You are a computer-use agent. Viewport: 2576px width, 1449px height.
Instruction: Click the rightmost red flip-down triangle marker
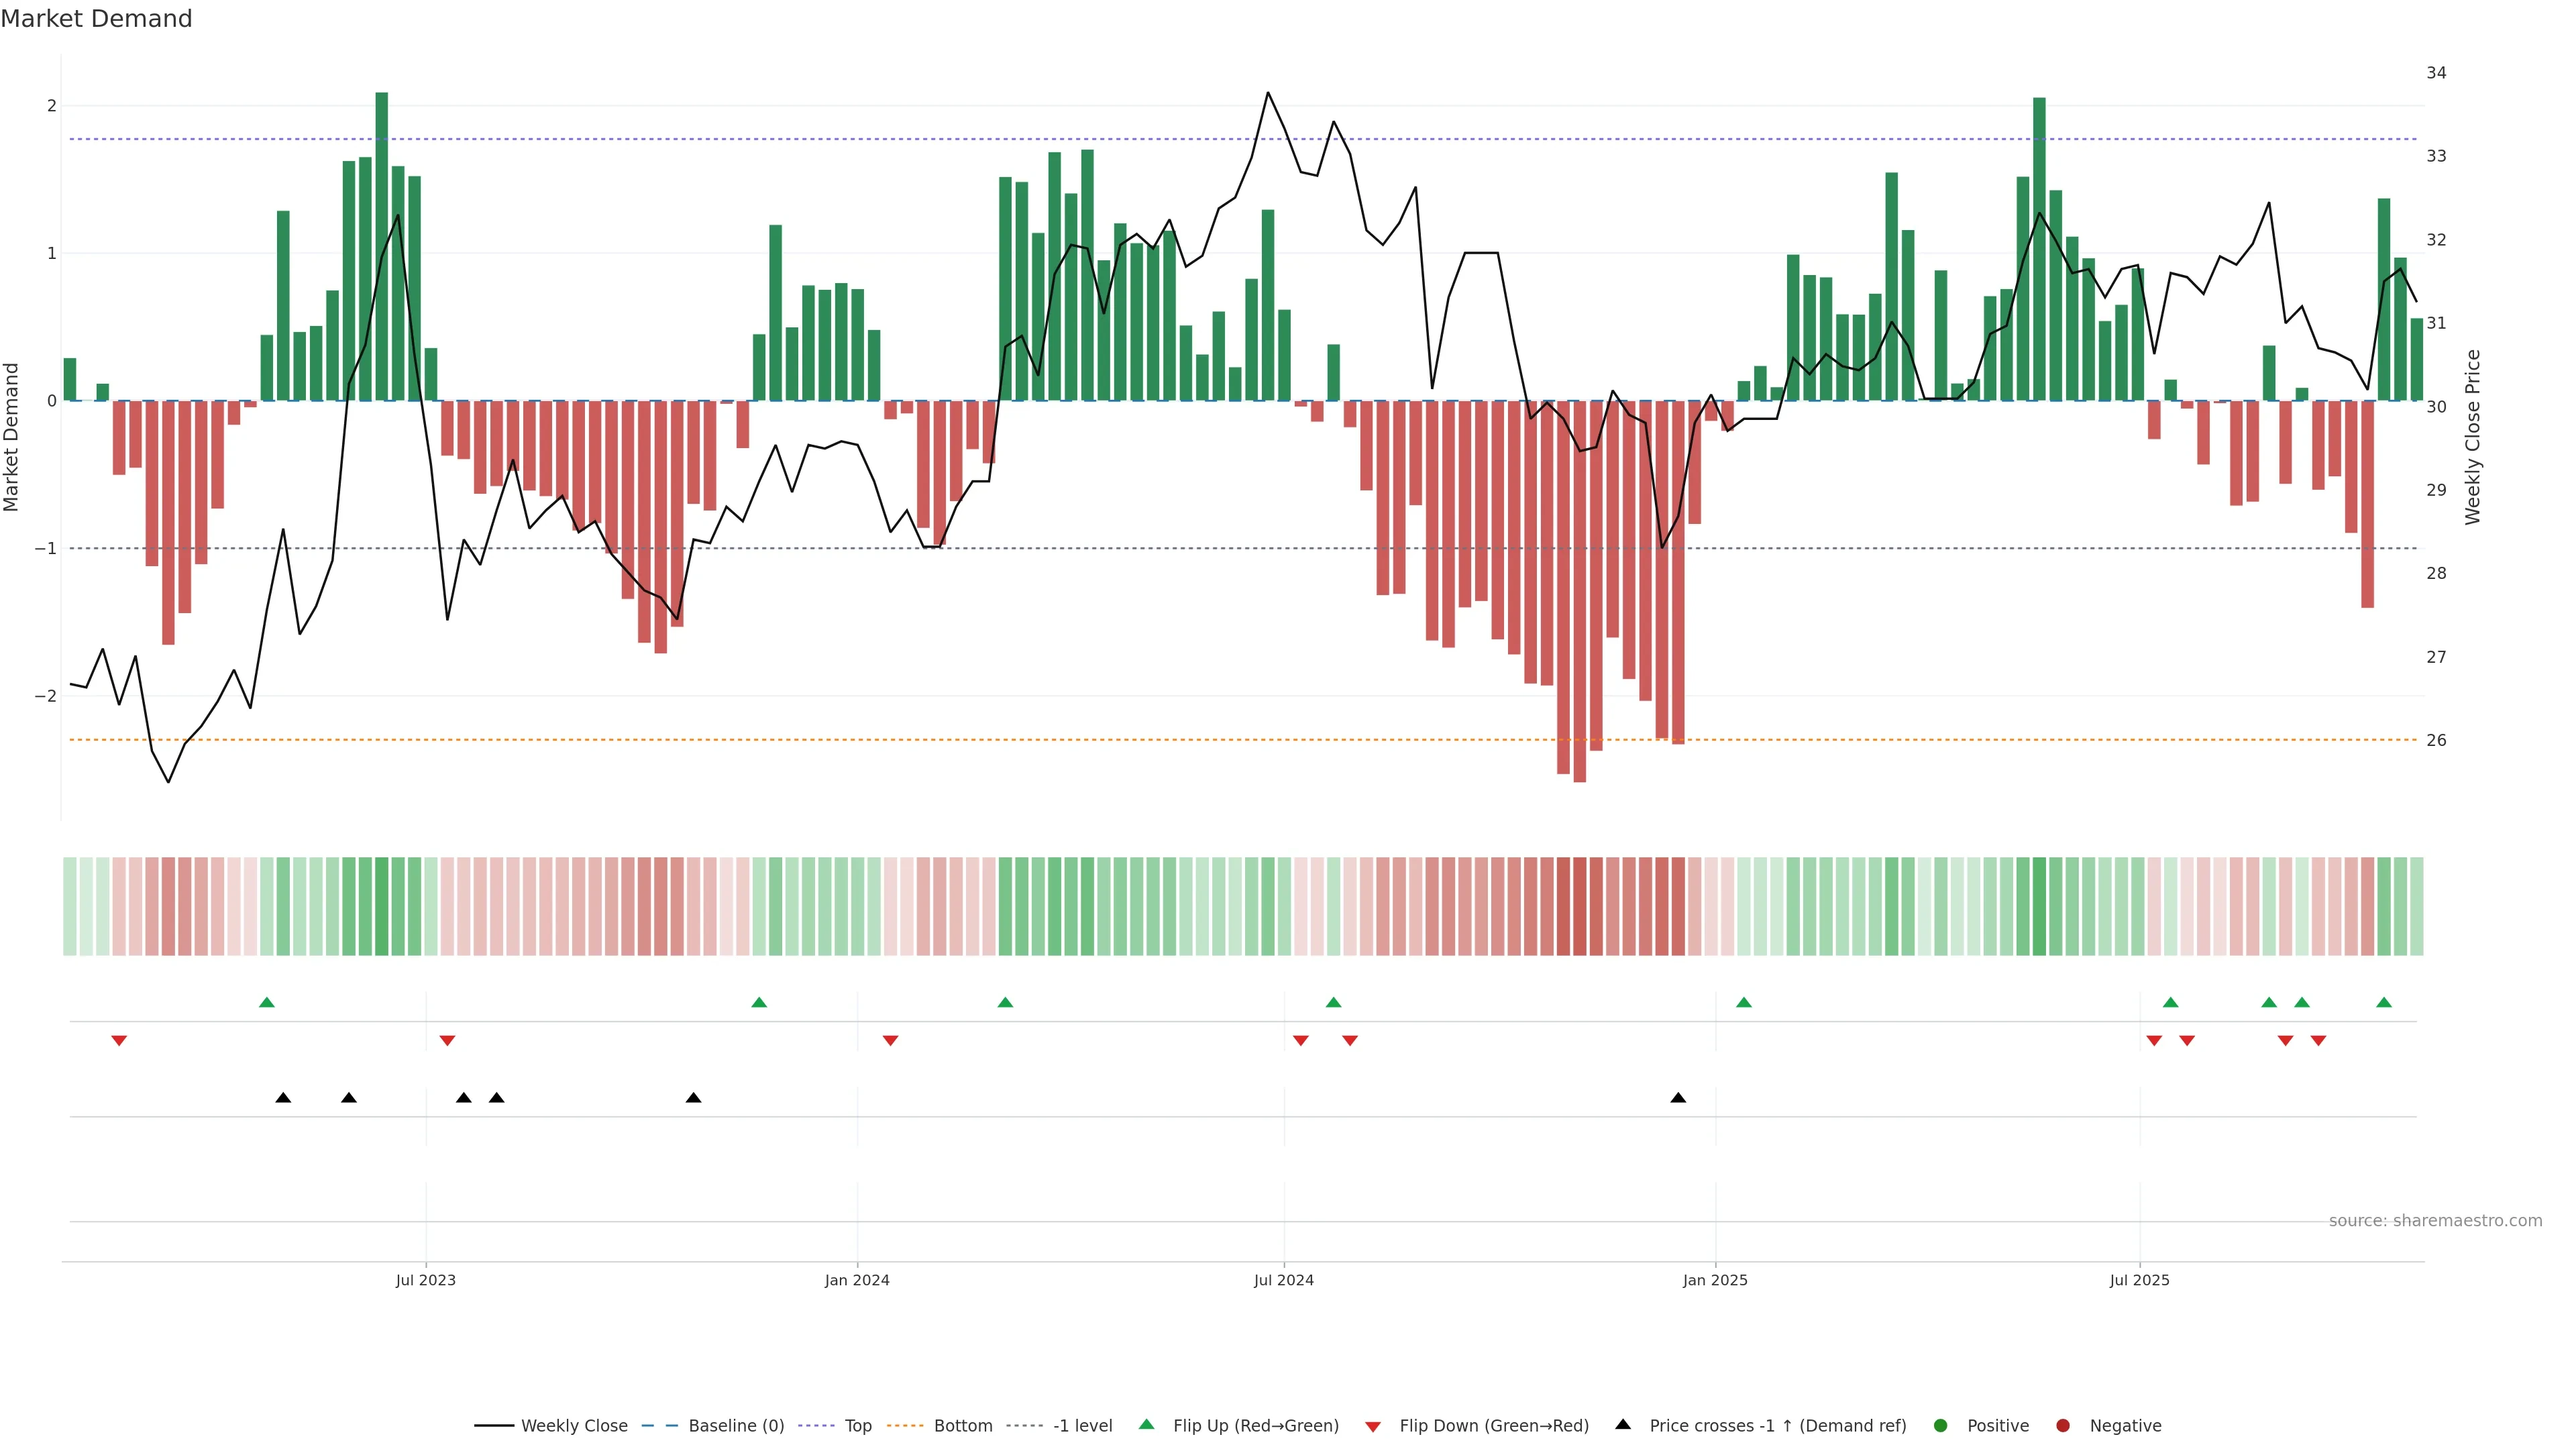[x=2318, y=1041]
